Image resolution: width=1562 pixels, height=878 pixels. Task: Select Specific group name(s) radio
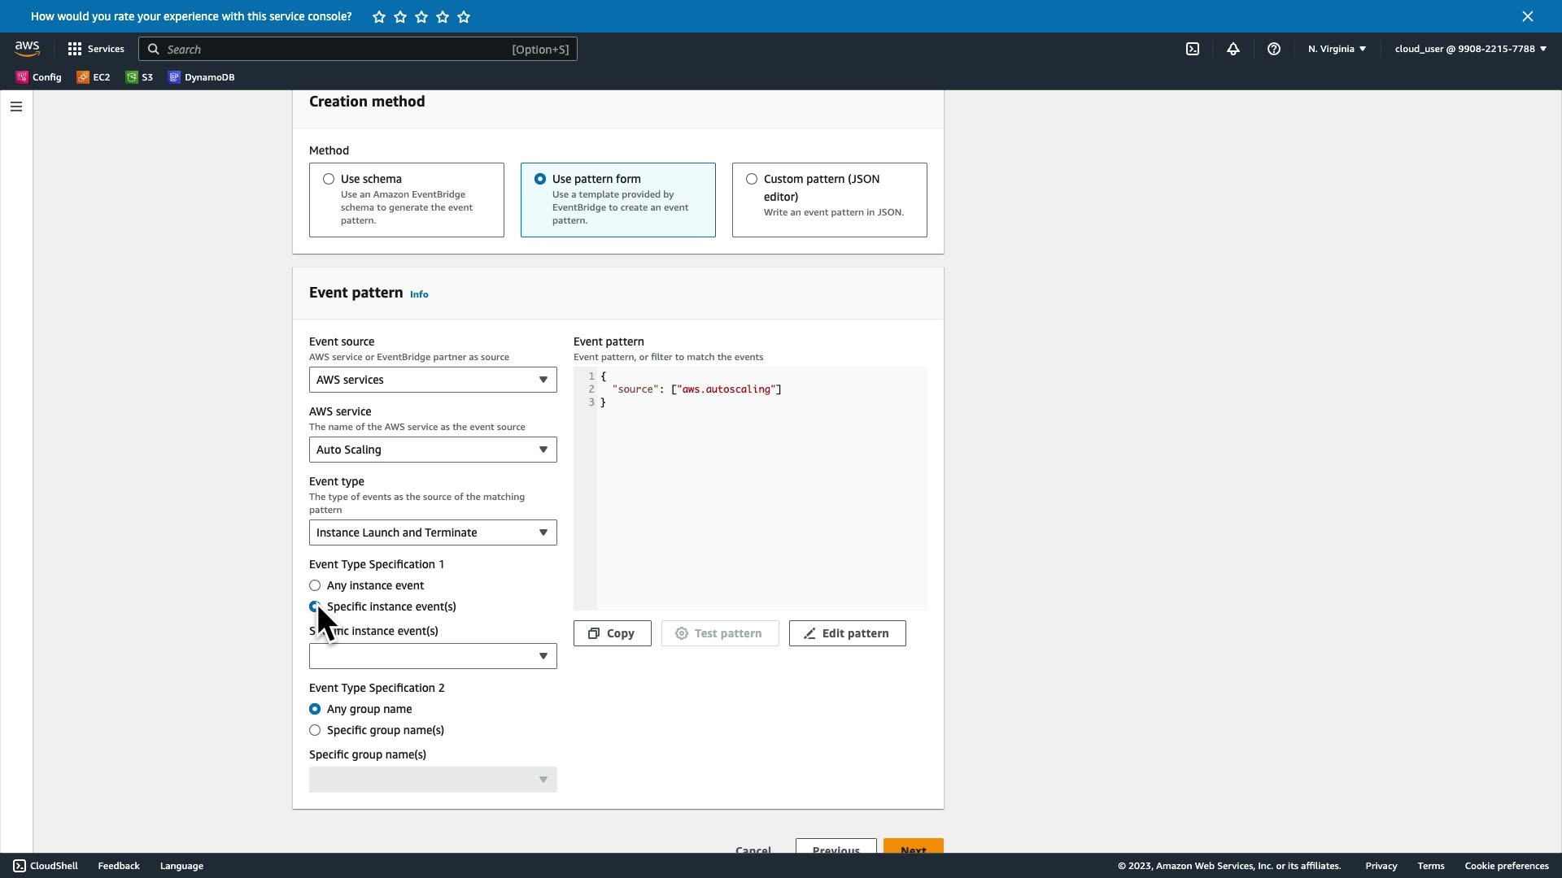[x=315, y=730]
